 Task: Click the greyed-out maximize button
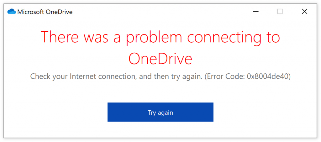pos(280,12)
